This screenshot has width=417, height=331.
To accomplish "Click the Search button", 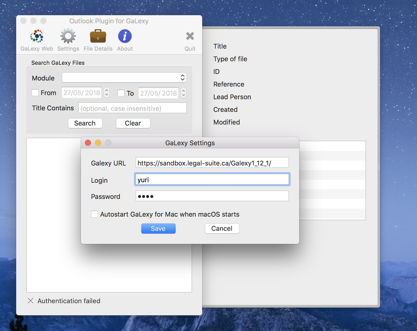I will [x=85, y=123].
